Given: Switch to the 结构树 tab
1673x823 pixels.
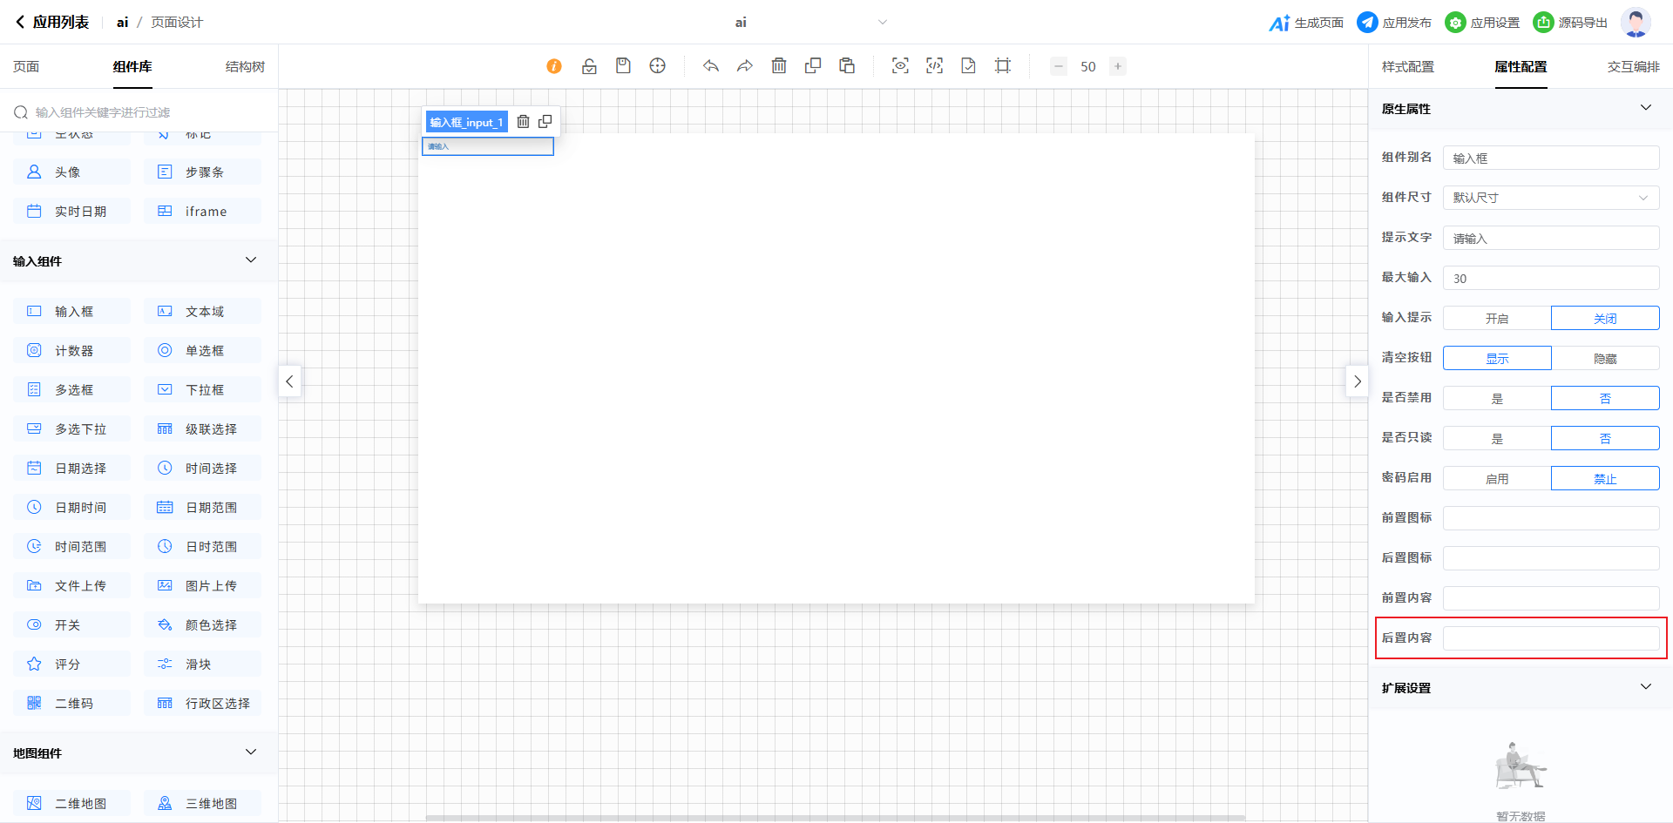Looking at the screenshot, I should pos(245,67).
